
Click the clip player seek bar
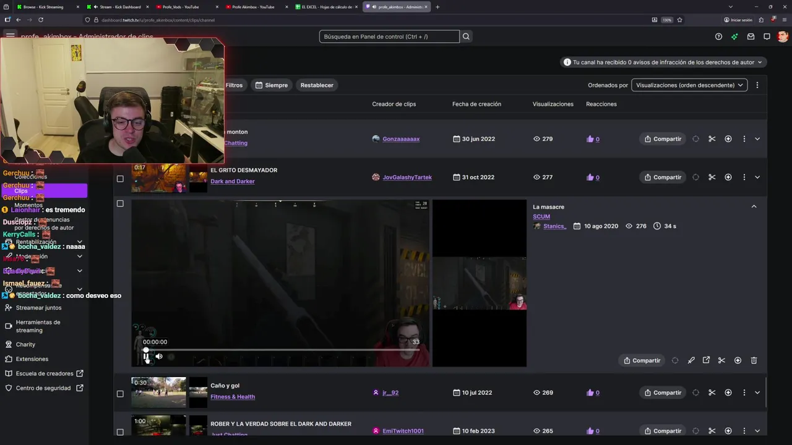(x=283, y=350)
